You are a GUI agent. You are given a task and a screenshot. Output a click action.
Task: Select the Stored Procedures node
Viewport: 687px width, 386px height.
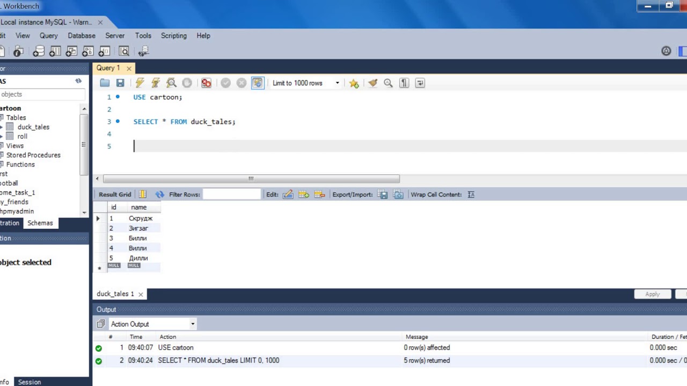pyautogui.click(x=33, y=155)
